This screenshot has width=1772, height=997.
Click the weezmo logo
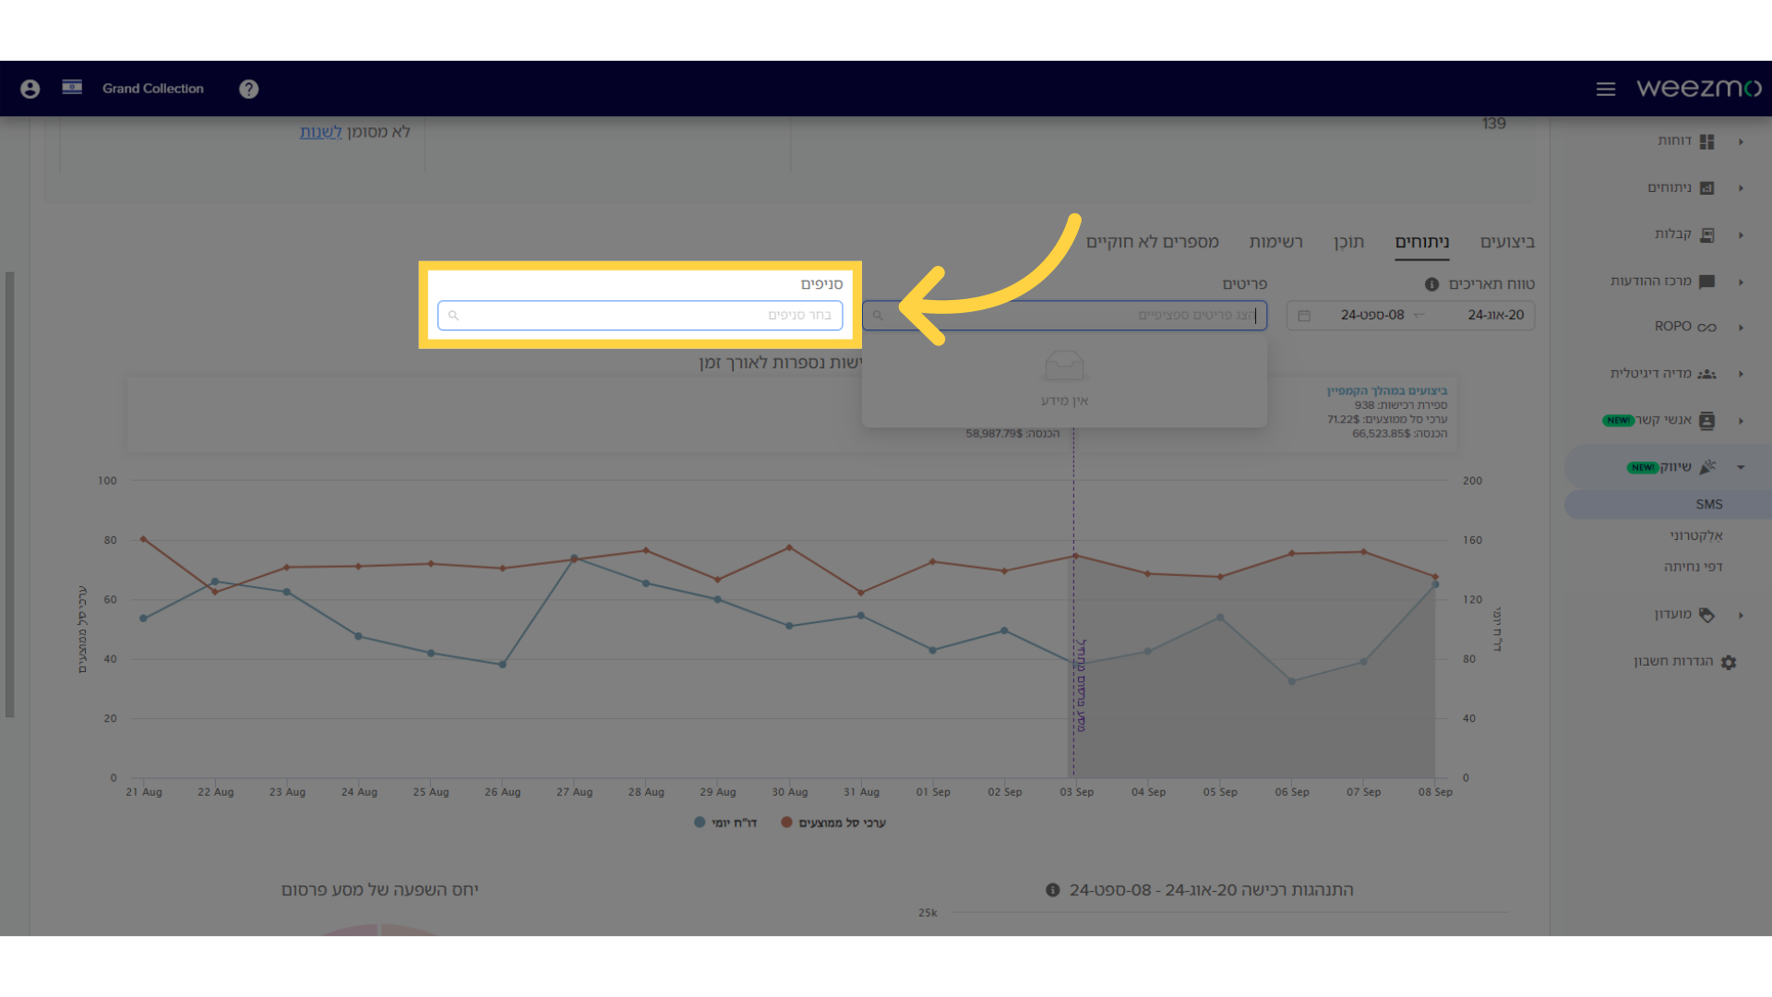click(x=1698, y=88)
